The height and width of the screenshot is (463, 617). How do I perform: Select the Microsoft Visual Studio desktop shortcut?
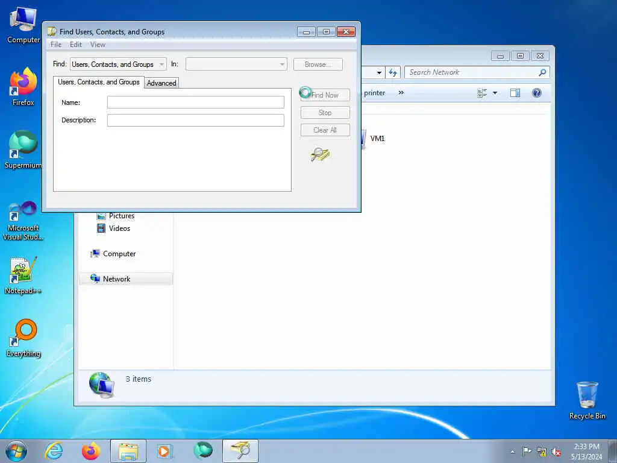pos(23,221)
